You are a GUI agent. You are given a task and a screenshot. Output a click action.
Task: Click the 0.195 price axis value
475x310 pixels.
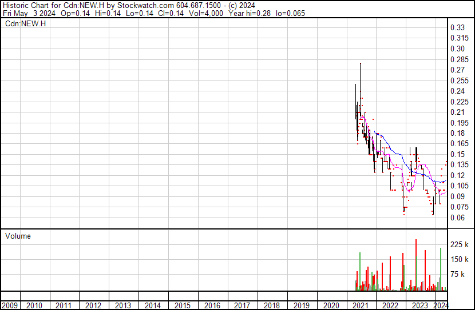[x=460, y=123]
